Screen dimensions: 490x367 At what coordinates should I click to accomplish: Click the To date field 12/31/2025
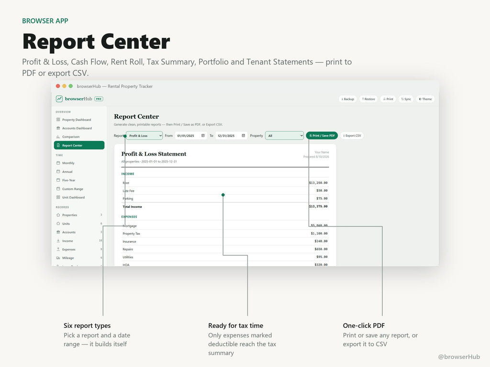(x=231, y=136)
